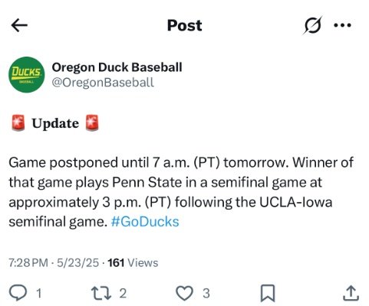Bookmark this post
Viewport: 369px width, 306px height.
[x=268, y=293]
